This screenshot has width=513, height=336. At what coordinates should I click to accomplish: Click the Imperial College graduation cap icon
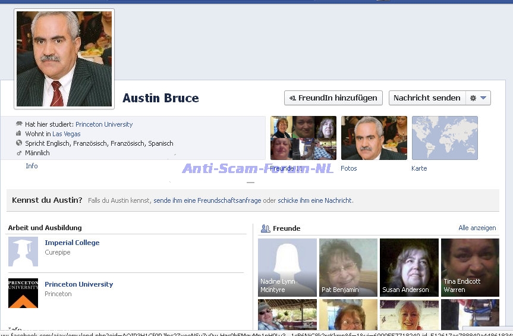click(x=23, y=252)
